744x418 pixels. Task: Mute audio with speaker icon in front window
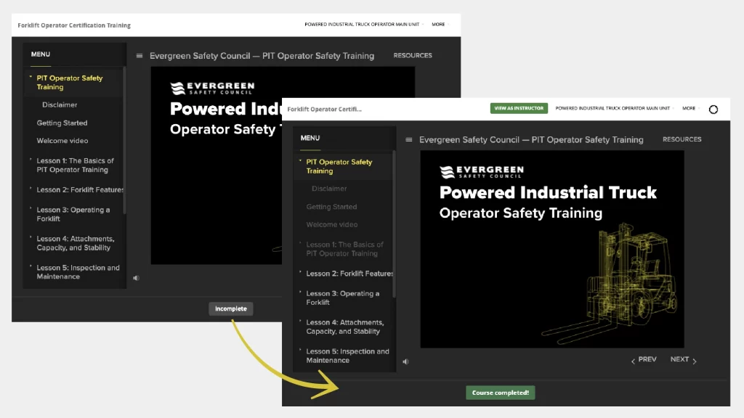[x=405, y=361]
